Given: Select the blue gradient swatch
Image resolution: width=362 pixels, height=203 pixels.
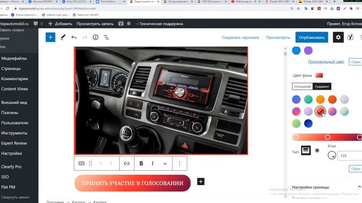Looking at the screenshot, I should point(296,99).
